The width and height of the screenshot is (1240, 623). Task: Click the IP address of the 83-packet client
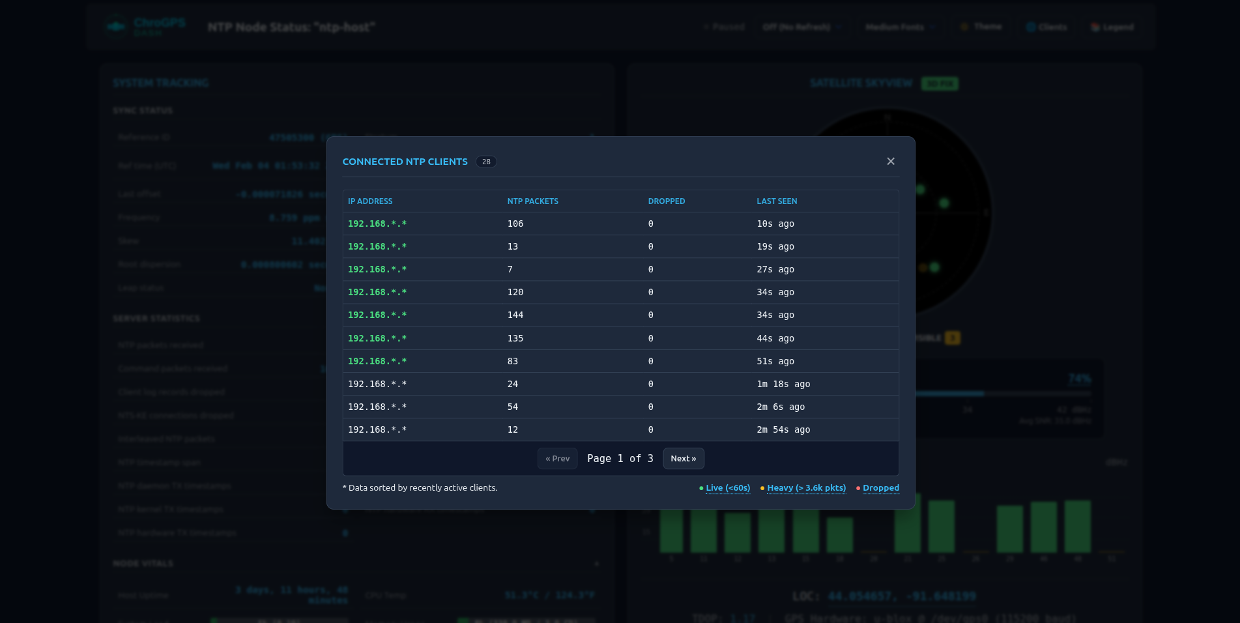tap(377, 362)
